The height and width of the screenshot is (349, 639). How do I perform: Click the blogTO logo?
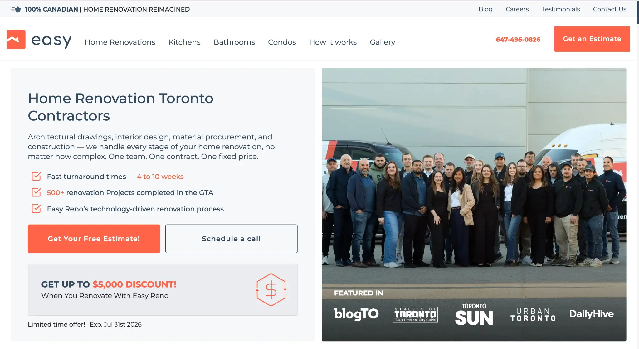coord(356,314)
